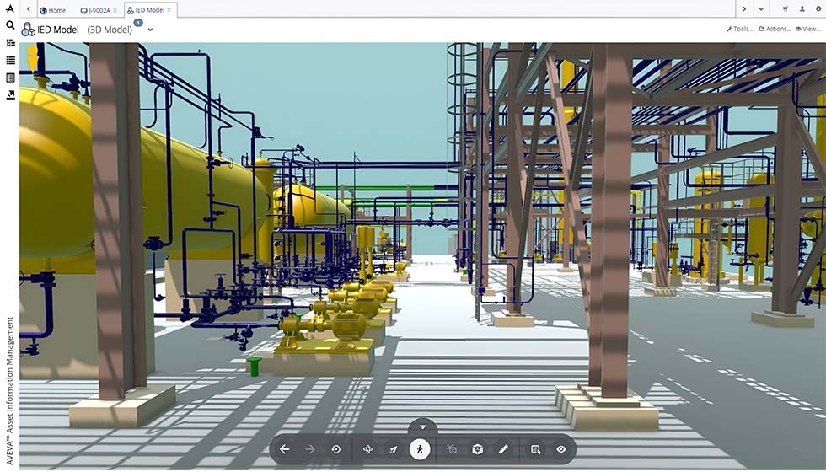
Task: Toggle visibility with the eye icon
Action: click(x=561, y=449)
